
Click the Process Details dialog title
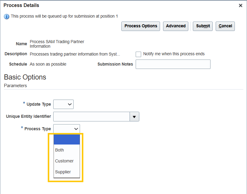pyautogui.click(x=21, y=5)
